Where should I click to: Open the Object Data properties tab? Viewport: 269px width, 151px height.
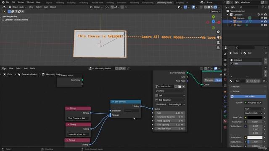tap(225, 116)
